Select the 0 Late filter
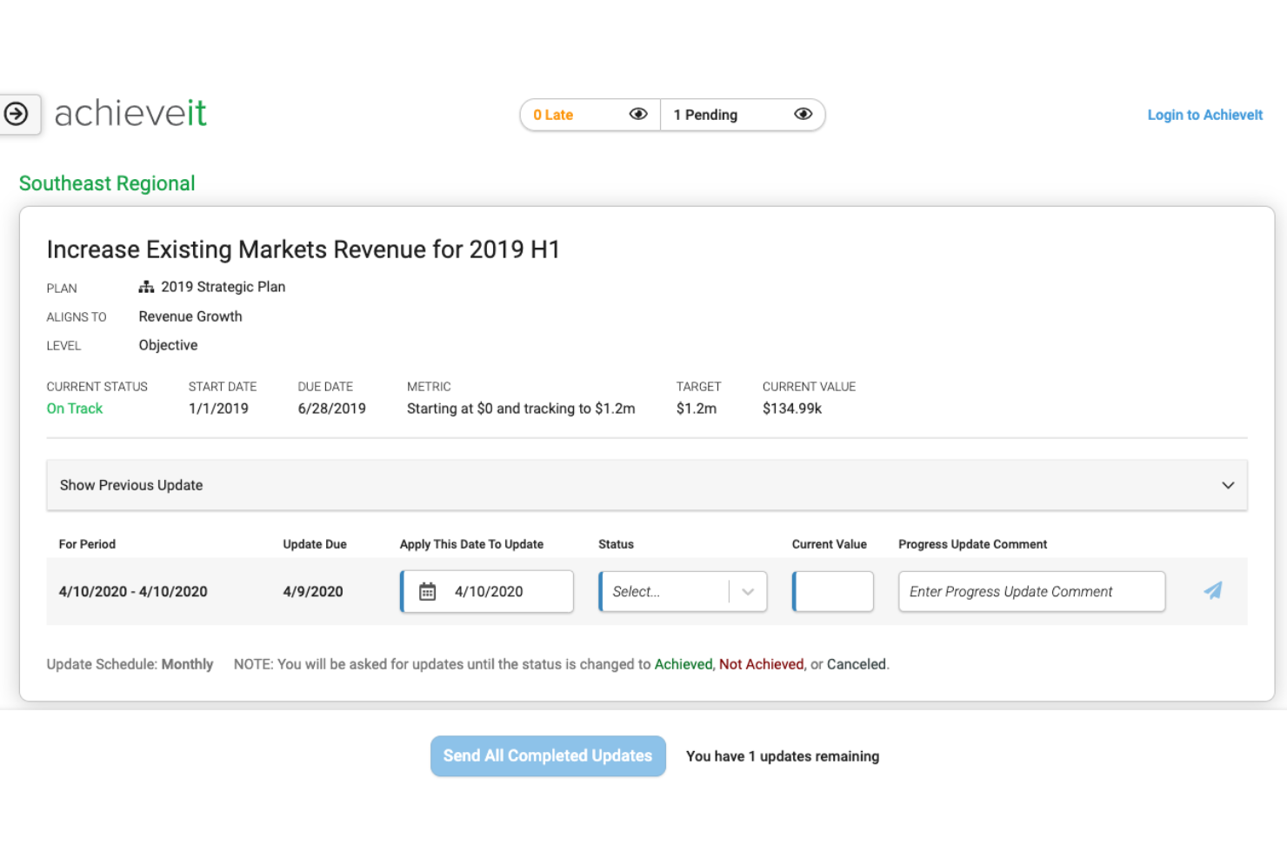 [553, 114]
